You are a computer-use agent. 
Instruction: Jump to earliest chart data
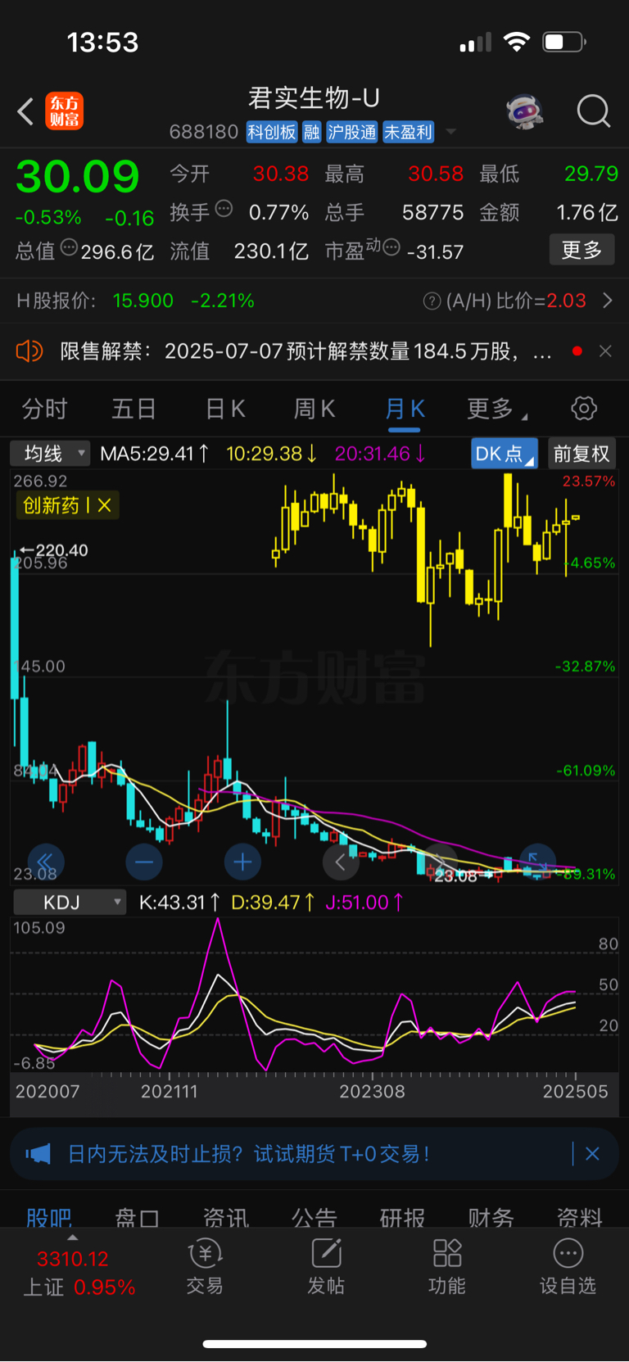(46, 862)
